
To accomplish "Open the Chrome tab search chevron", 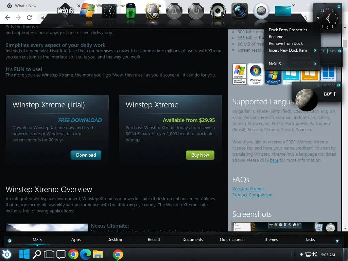I will 293,5.
